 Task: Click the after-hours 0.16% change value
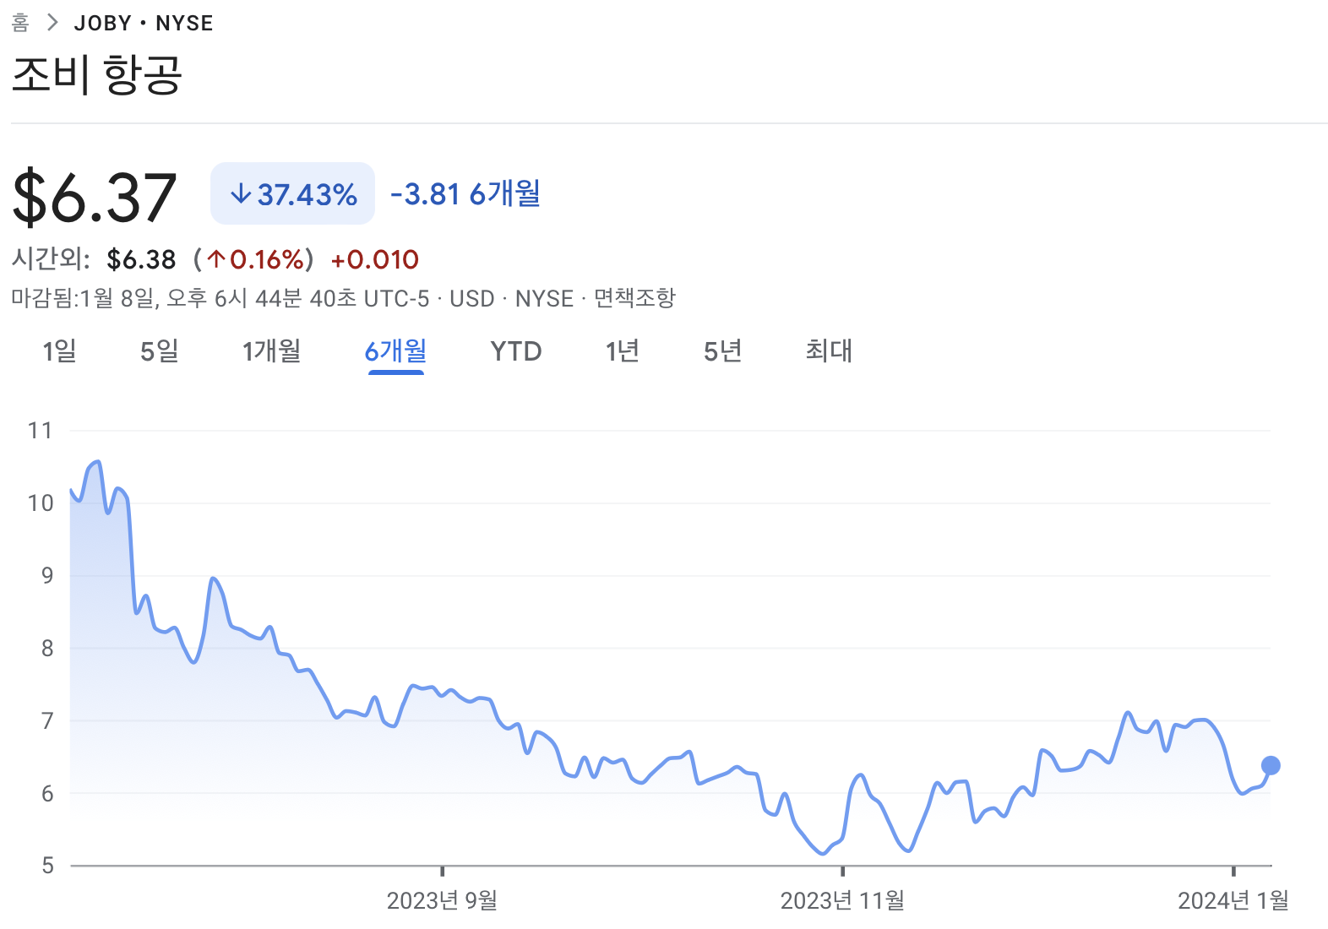click(257, 259)
